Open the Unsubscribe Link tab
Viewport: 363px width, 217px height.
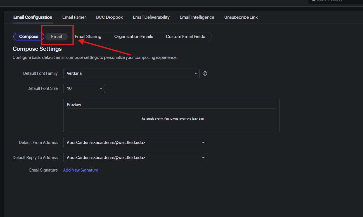click(241, 17)
